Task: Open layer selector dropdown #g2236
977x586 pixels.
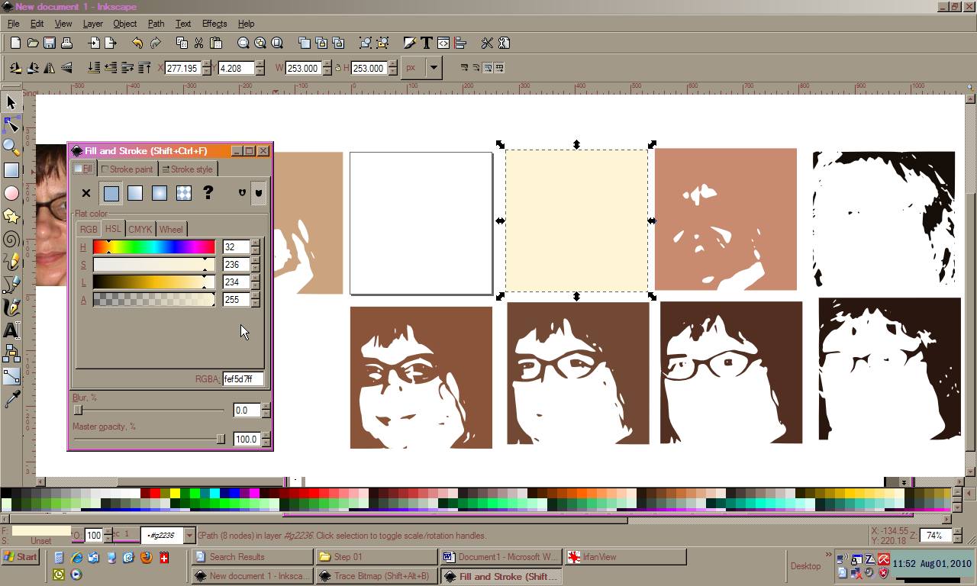Action: click(x=189, y=535)
